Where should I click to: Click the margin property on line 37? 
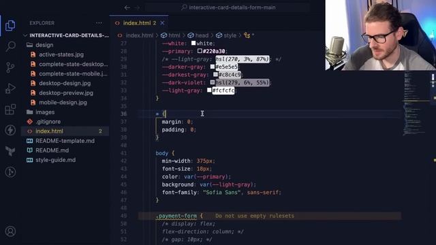coord(171,122)
